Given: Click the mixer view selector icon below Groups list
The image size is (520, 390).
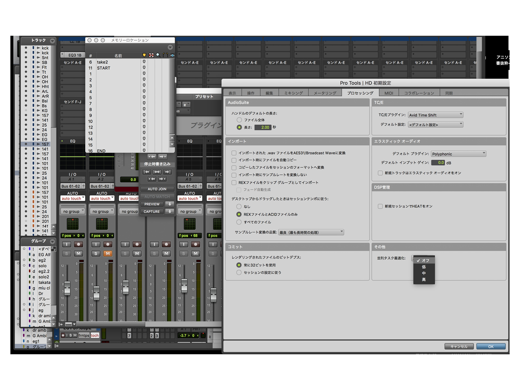Looking at the screenshot, I should click(70, 324).
